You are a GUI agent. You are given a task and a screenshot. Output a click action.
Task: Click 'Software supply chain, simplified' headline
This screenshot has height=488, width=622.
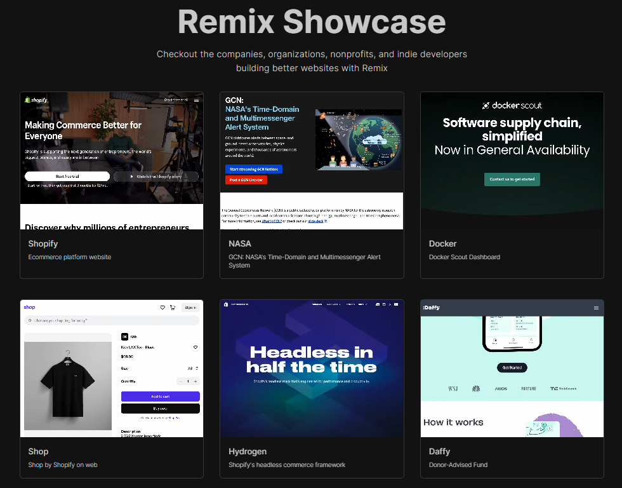click(x=512, y=130)
